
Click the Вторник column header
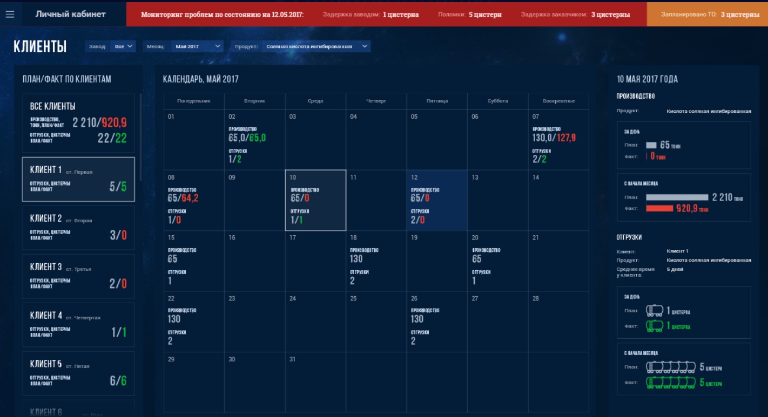click(x=254, y=101)
